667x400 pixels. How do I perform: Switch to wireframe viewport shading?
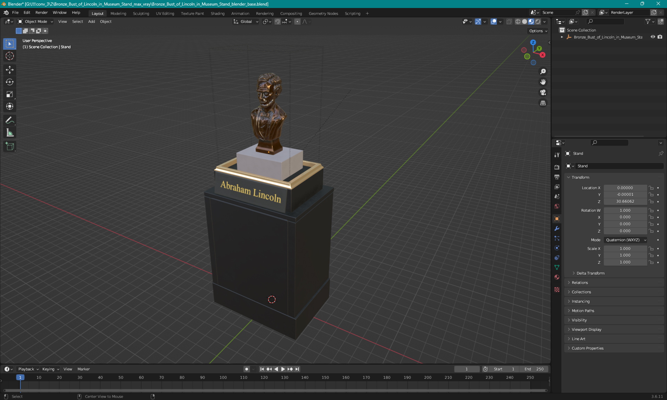tap(518, 22)
